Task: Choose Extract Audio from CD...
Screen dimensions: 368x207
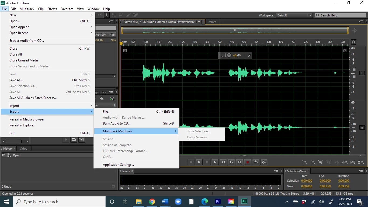Action: tap(47, 40)
